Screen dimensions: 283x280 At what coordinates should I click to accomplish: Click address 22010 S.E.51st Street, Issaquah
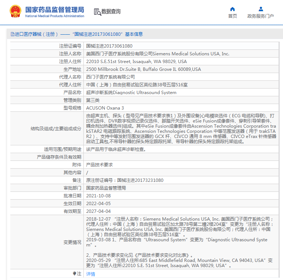tap(136, 62)
